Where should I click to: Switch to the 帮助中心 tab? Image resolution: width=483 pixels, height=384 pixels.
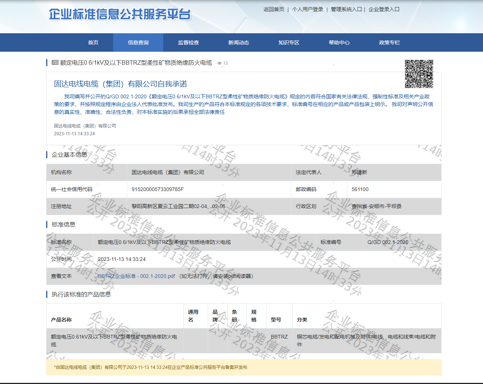point(339,43)
